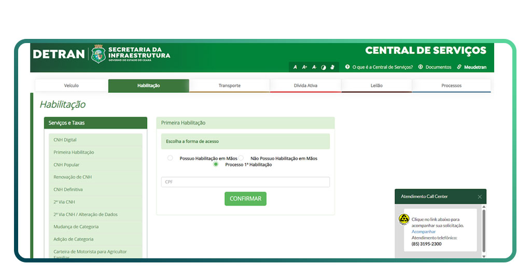Select 'Processo 1ª Habilitação' radio button

pyautogui.click(x=216, y=164)
